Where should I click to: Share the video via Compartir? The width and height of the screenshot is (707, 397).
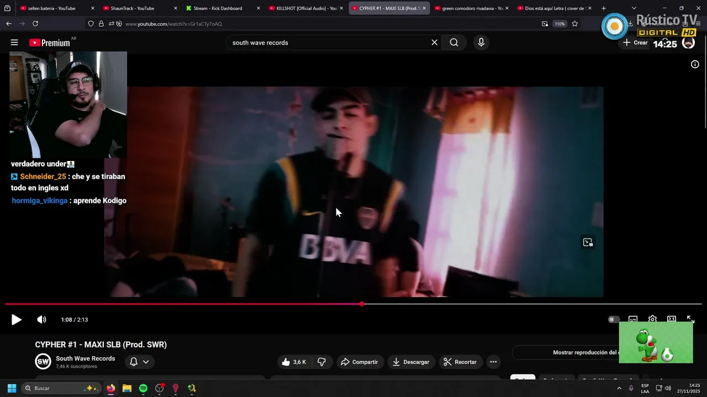click(x=360, y=362)
